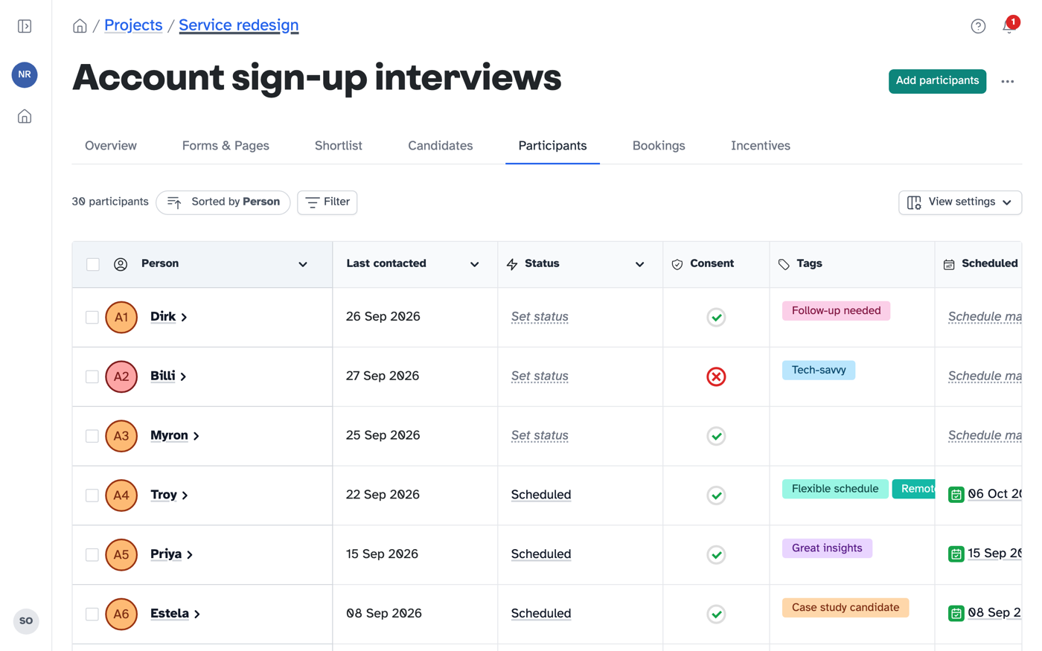Open the Incentives tab
This screenshot has width=1042, height=651.
(x=761, y=146)
